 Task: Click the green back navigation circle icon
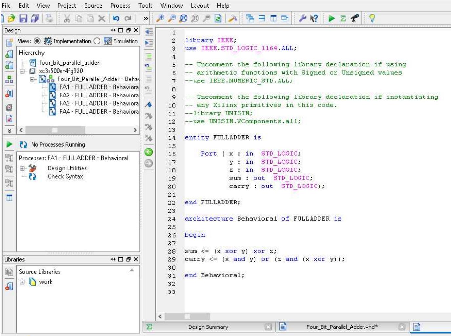pos(149,152)
